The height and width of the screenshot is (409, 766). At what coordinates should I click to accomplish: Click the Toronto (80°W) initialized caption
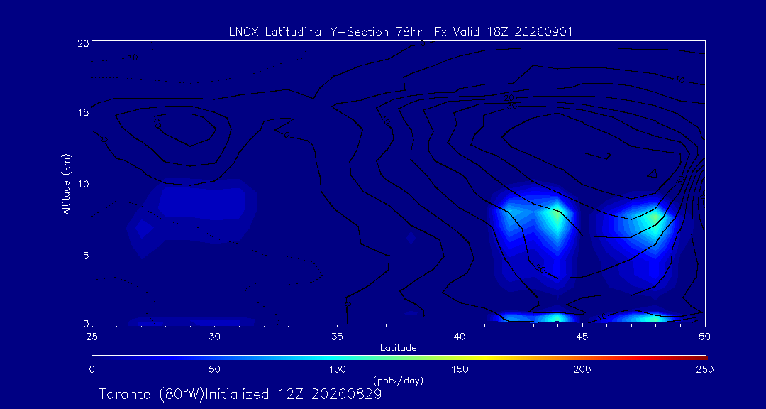pyautogui.click(x=240, y=394)
